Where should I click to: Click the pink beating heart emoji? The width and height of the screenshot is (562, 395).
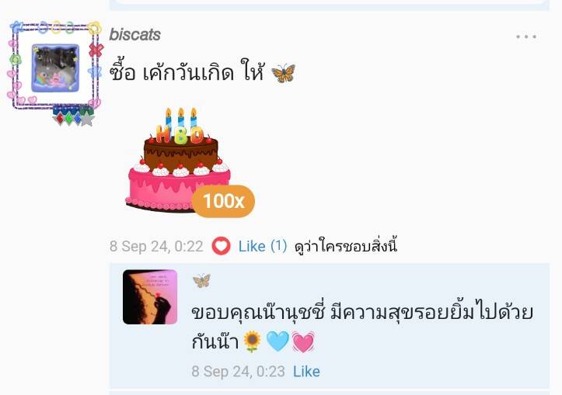[x=303, y=341]
